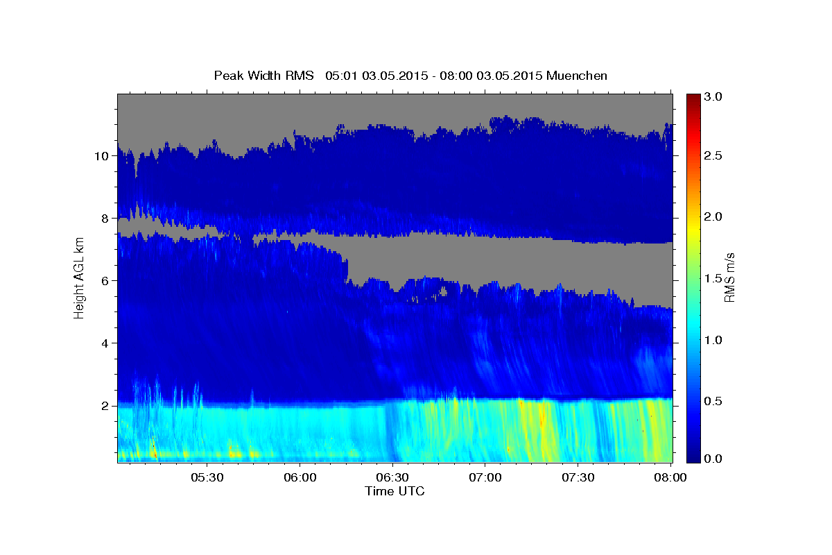The image size is (832, 555).
Task: Click the colorbar value 0.0
Action: pos(714,459)
